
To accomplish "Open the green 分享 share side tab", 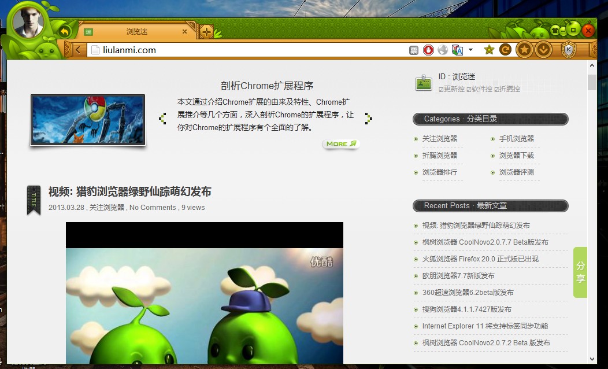I will pos(580,272).
